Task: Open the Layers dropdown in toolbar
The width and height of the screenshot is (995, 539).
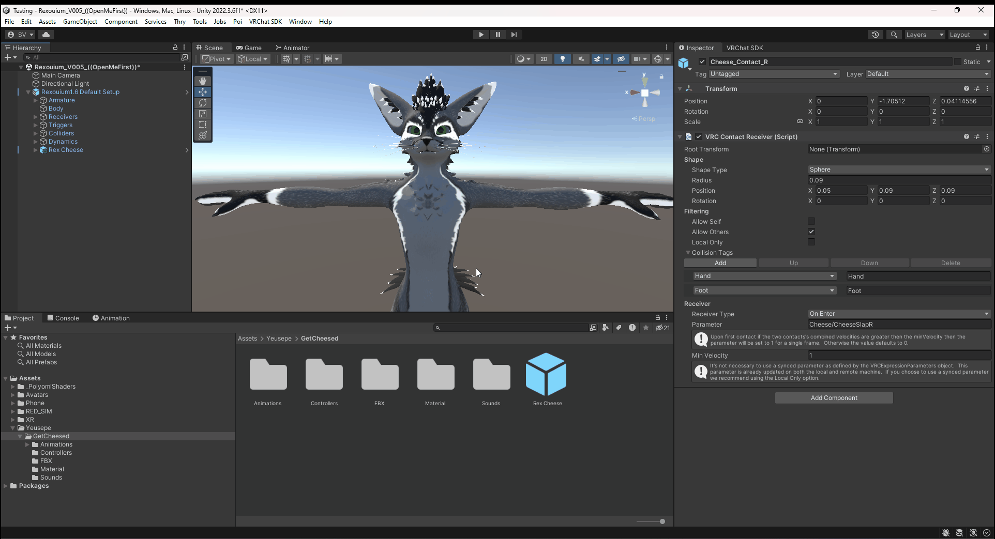Action: pos(925,35)
